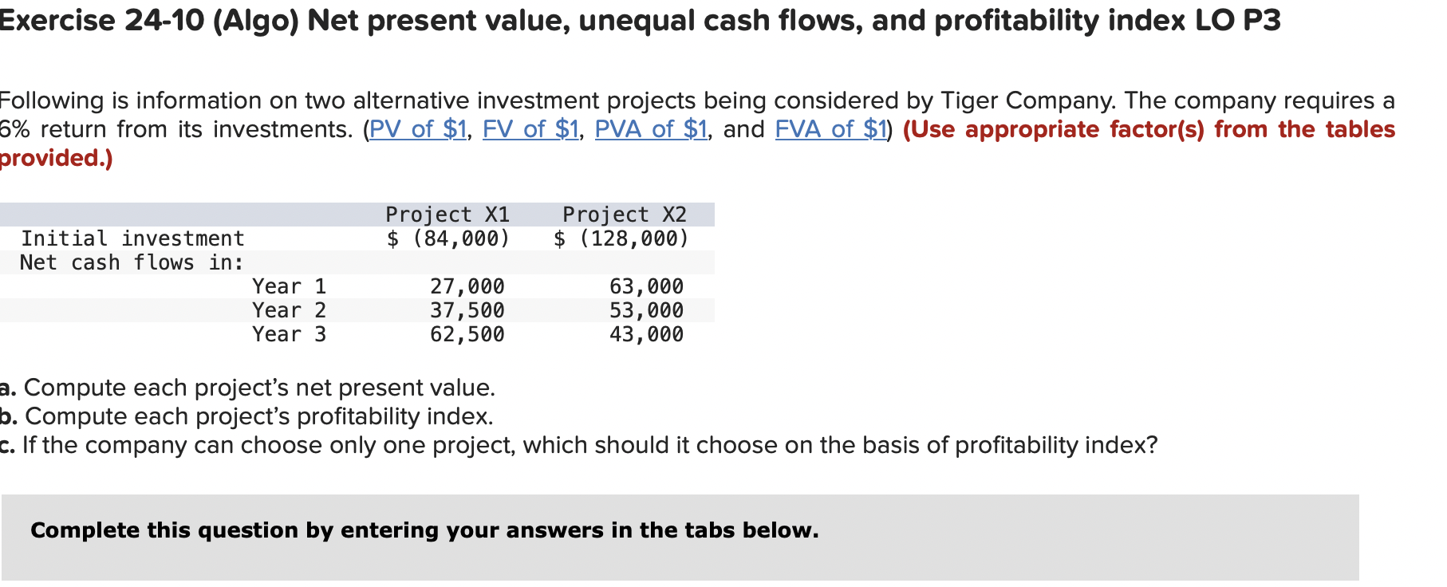
Task: Click the Project X2 column header
Action: 625,215
